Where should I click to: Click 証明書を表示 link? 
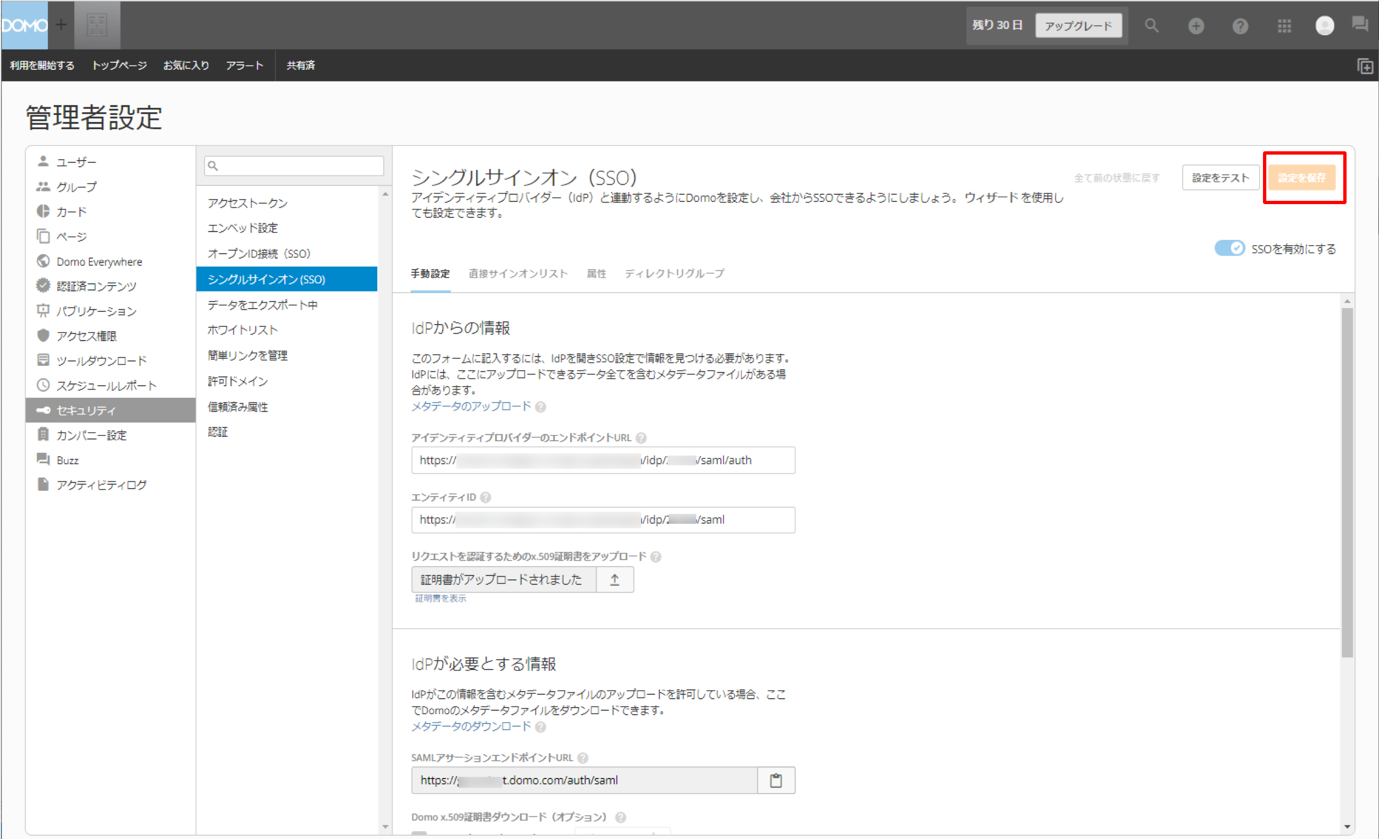click(x=440, y=599)
